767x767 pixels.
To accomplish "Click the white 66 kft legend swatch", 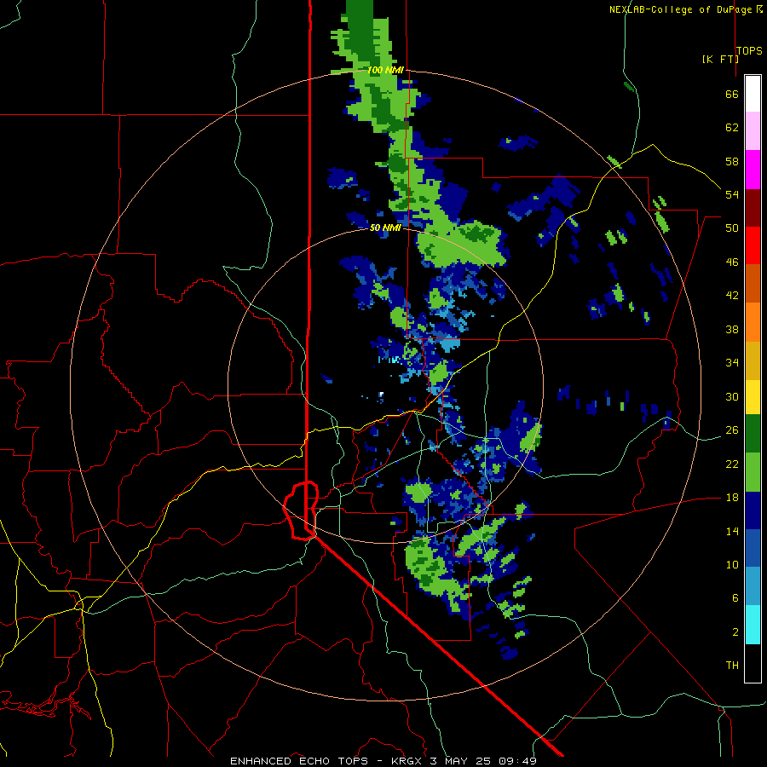I will [753, 94].
